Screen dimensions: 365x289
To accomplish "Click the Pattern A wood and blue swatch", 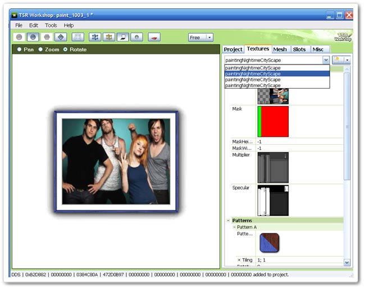I will [x=269, y=243].
